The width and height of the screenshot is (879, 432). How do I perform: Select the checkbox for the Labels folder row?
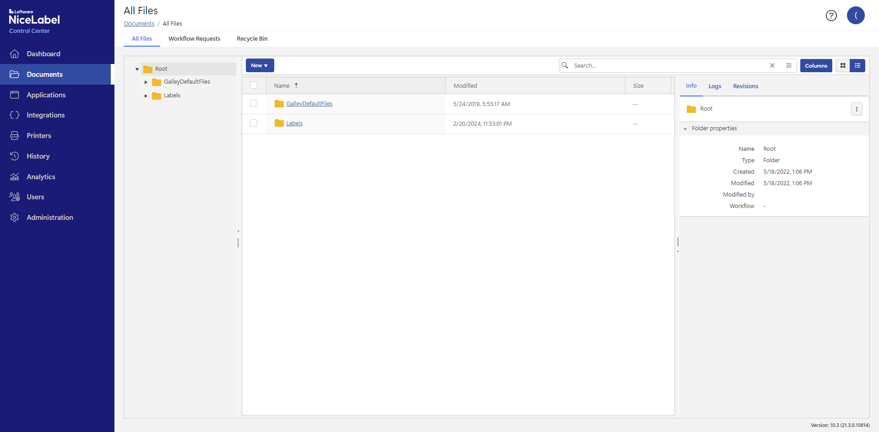(x=254, y=123)
